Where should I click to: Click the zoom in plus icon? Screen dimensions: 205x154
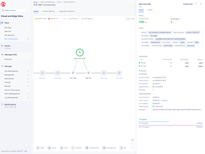(x=132, y=144)
